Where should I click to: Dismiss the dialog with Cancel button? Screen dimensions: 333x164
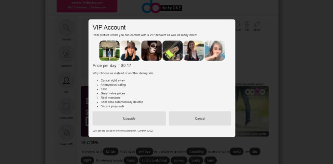200,119
